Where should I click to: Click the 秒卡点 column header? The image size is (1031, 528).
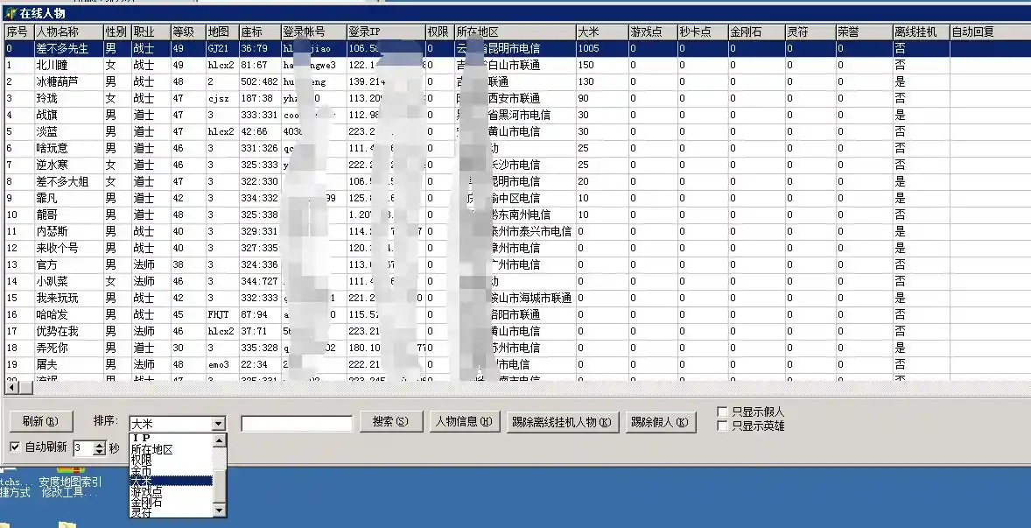pos(702,32)
